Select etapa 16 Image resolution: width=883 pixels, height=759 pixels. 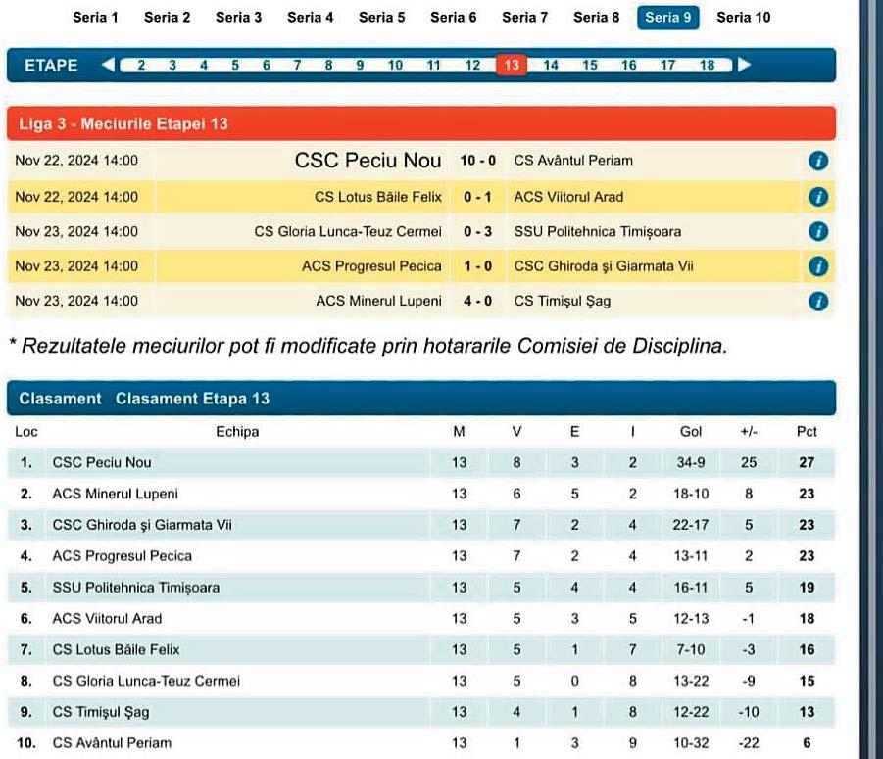(x=628, y=66)
